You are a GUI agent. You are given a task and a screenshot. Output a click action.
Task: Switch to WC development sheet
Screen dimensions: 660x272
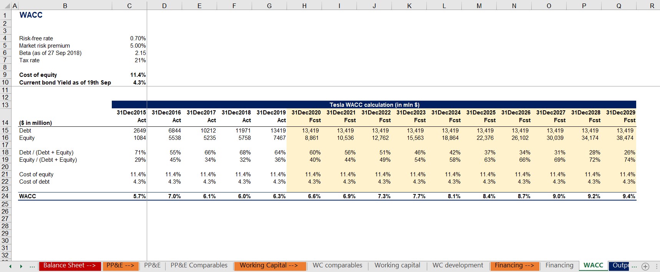tap(458, 265)
